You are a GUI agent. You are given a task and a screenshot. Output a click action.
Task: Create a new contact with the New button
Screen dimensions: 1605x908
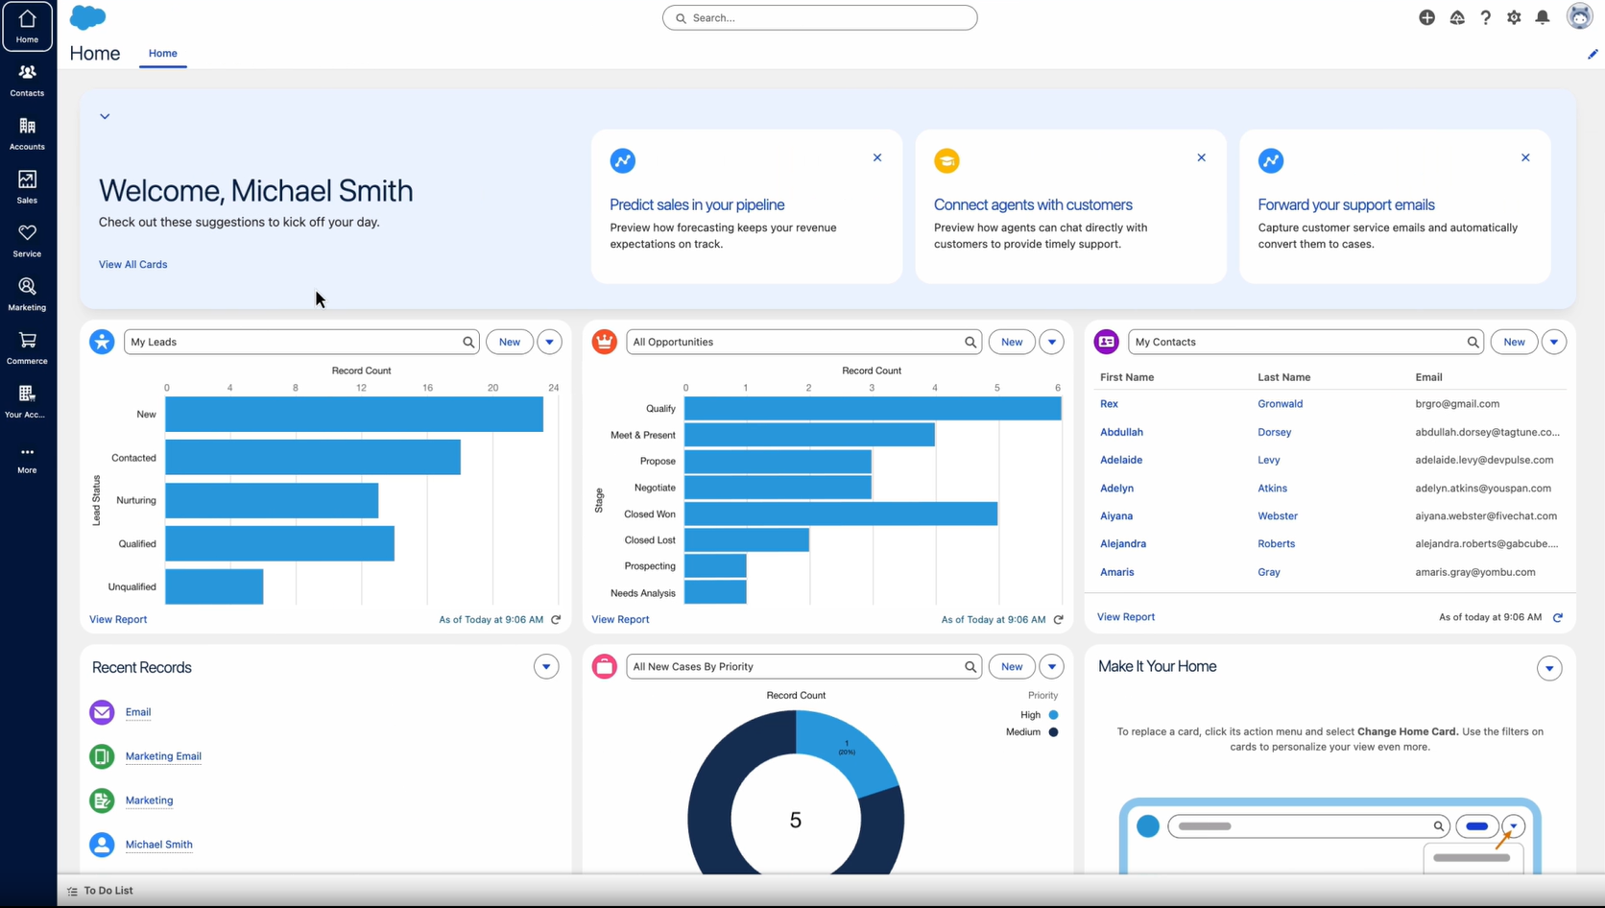[x=1514, y=342]
